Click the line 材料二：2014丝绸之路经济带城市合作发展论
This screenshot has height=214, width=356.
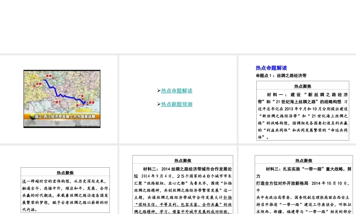click(x=187, y=169)
